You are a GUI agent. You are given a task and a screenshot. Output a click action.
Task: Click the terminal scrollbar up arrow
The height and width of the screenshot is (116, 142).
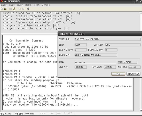(141, 13)
